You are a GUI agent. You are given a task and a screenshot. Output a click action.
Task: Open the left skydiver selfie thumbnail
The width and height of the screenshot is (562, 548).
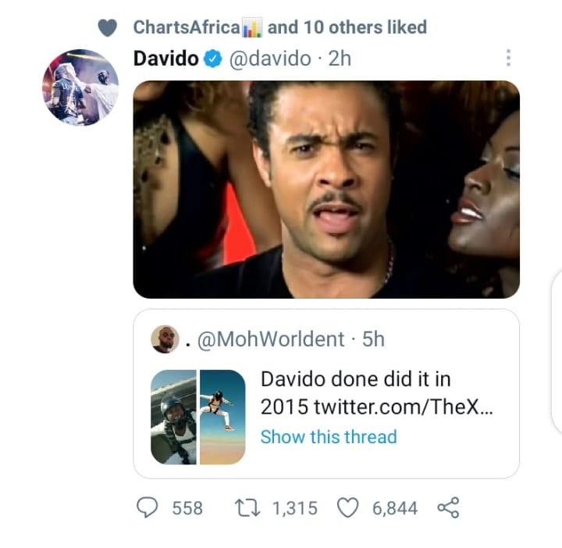(173, 417)
